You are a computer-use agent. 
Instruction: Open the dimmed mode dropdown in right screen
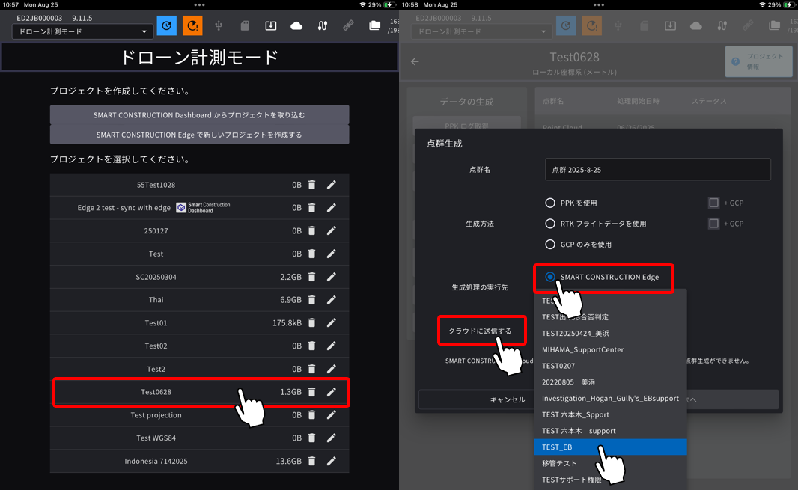point(481,31)
